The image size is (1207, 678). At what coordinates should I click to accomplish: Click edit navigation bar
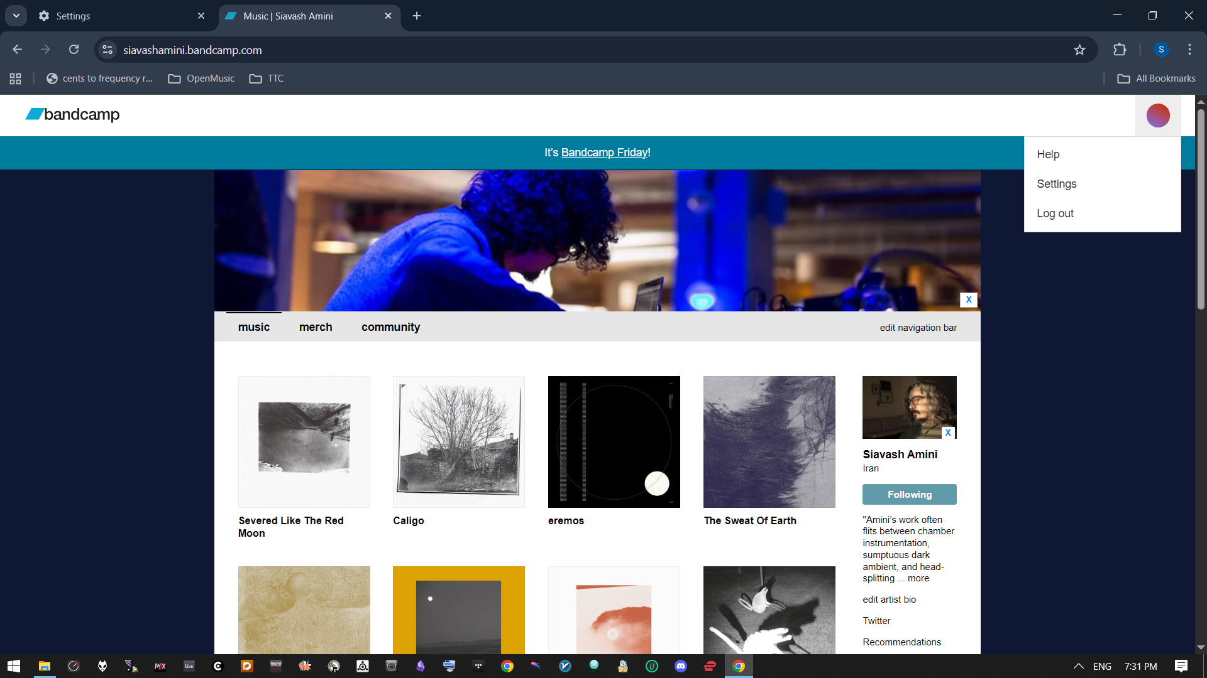(918, 328)
